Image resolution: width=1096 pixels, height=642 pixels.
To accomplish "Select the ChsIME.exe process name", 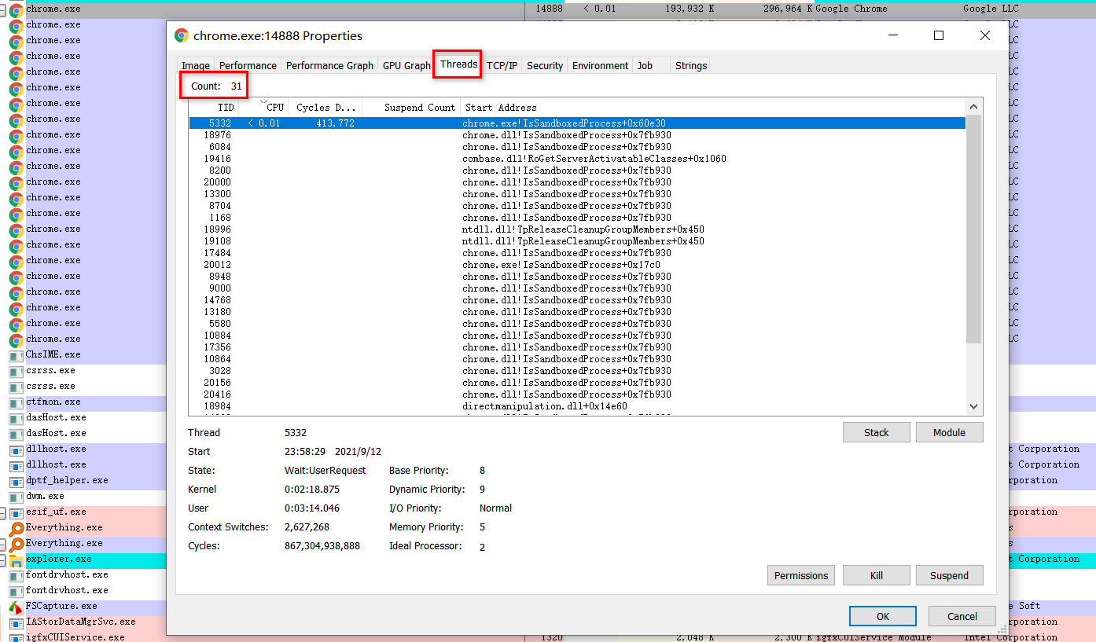I will pos(53,355).
